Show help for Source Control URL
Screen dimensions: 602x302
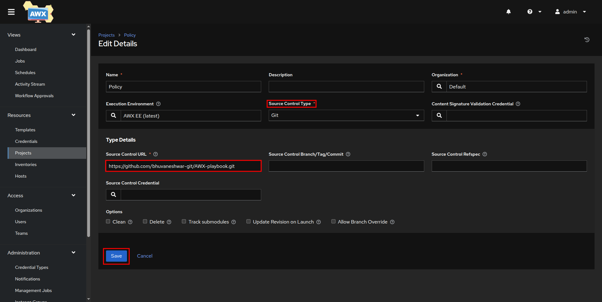(156, 154)
